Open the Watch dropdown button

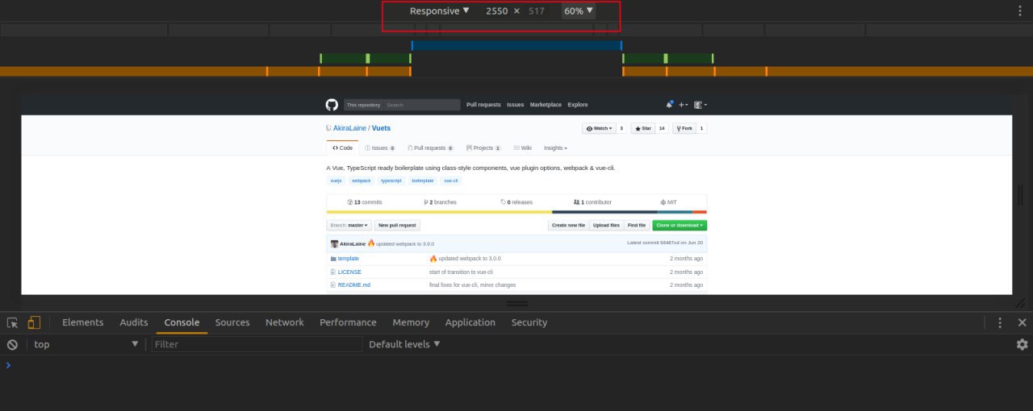click(x=600, y=128)
